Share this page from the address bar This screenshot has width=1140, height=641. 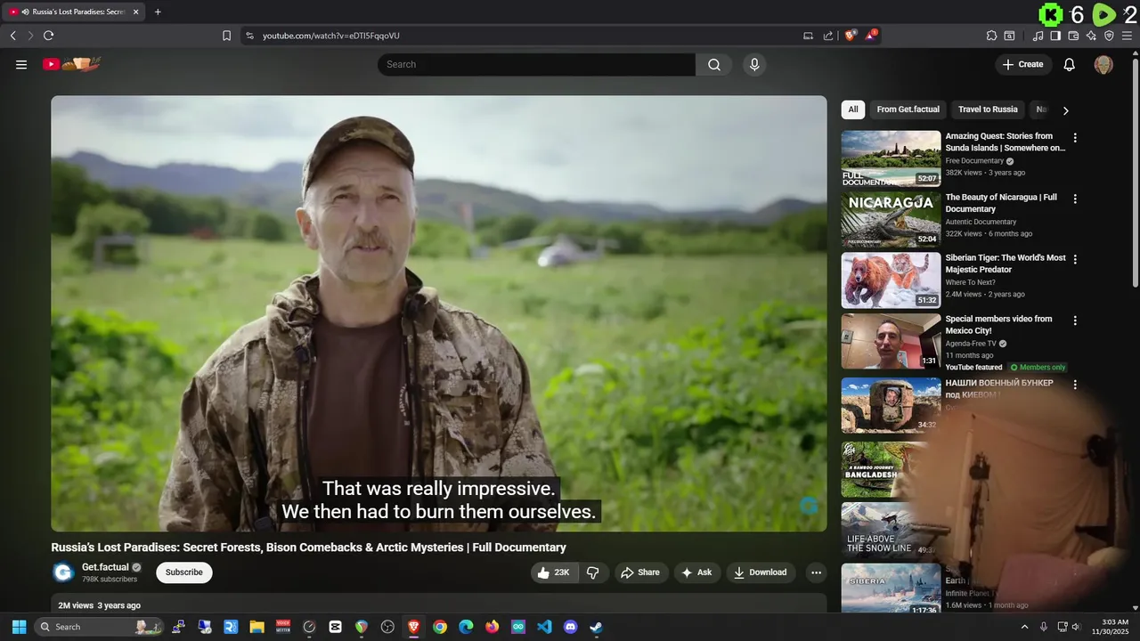(828, 36)
